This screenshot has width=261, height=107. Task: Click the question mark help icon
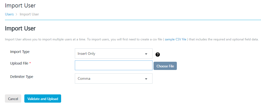tap(157, 55)
